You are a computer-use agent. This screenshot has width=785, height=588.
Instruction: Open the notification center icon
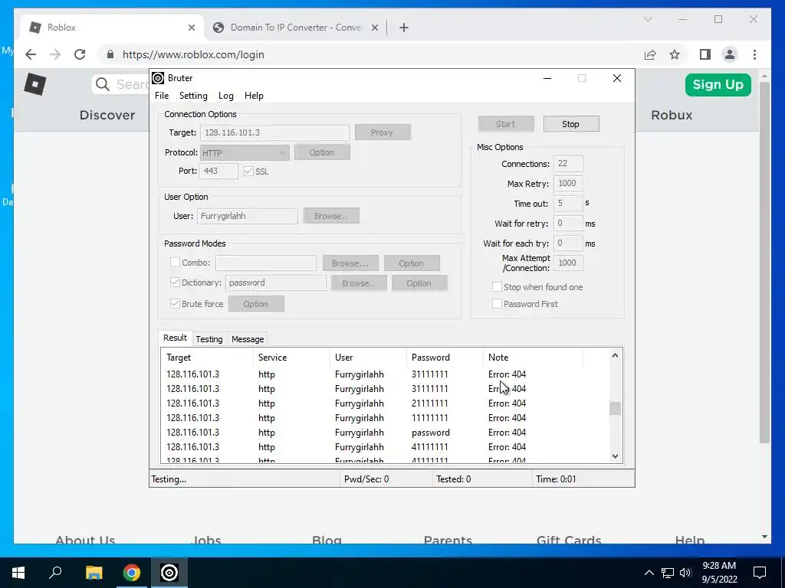pos(760,573)
